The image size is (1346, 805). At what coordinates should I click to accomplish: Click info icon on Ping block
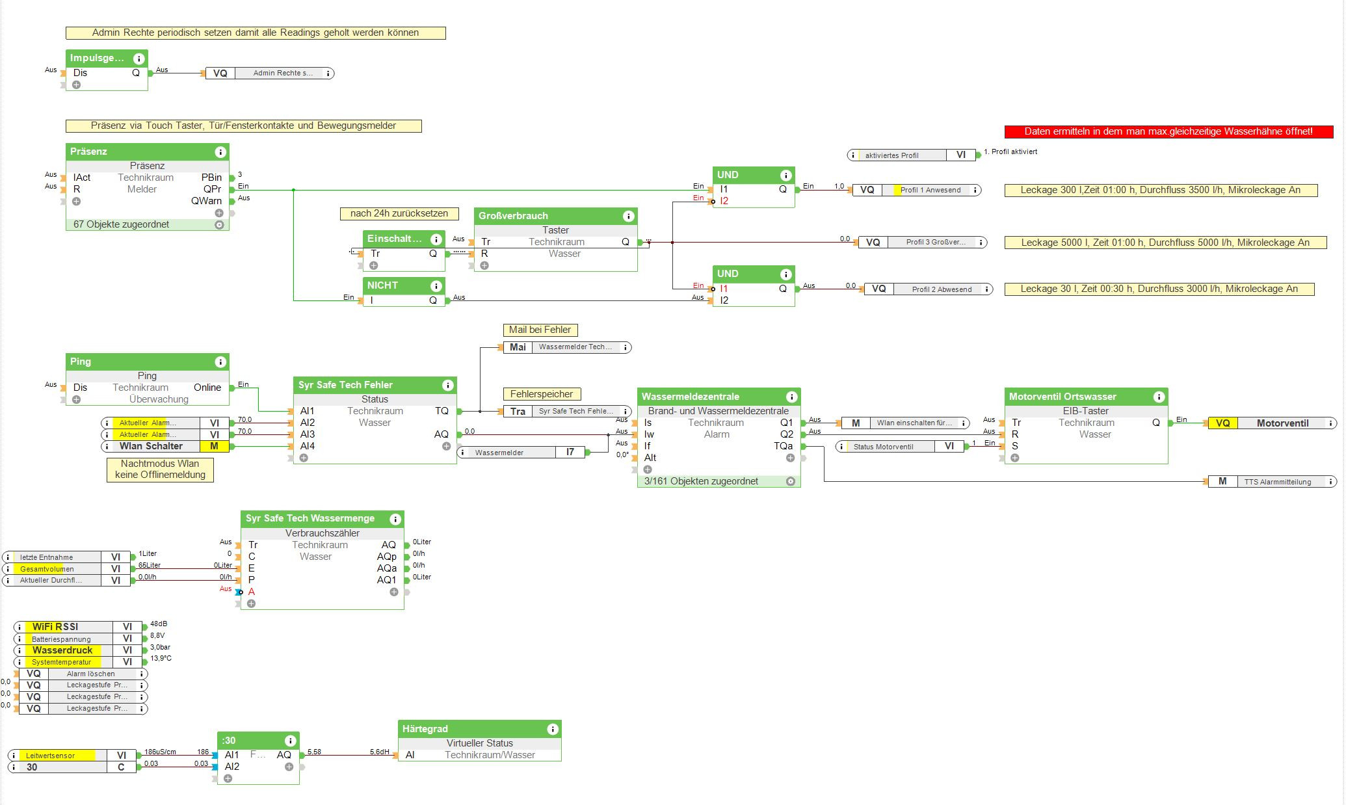(220, 362)
